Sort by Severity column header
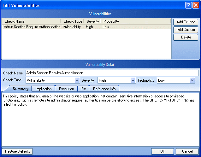 [93, 21]
